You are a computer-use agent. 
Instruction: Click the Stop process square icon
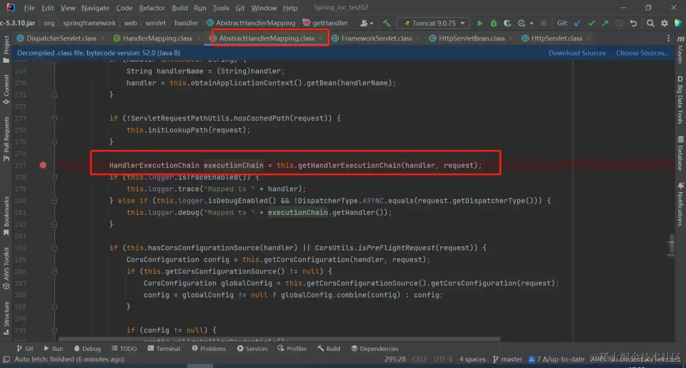coord(543,23)
